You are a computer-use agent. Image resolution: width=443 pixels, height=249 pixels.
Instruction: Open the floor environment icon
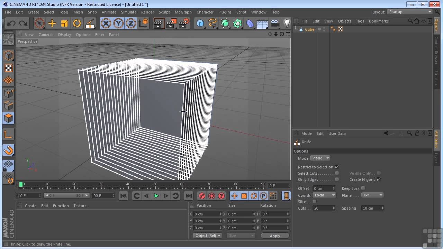262,23
